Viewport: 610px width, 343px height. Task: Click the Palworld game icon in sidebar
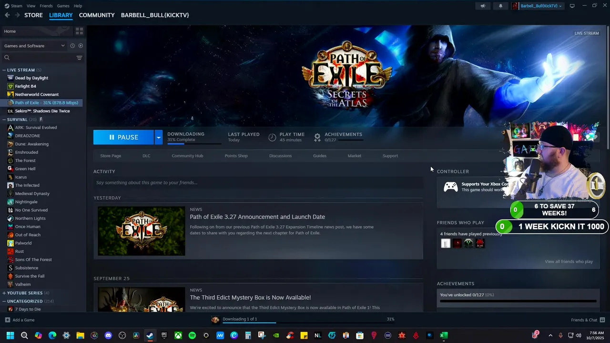click(x=10, y=243)
